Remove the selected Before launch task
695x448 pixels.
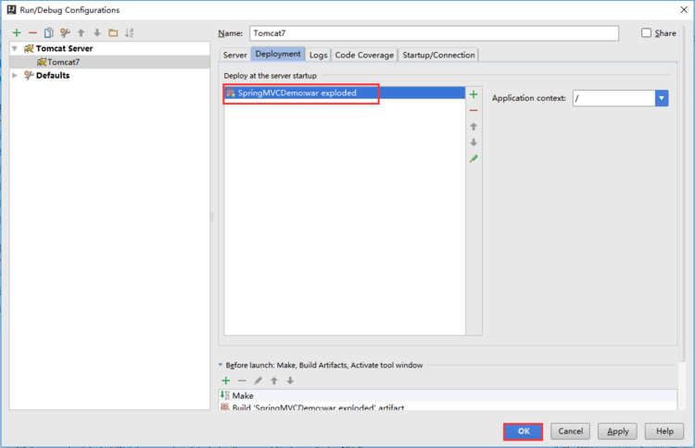coord(242,380)
